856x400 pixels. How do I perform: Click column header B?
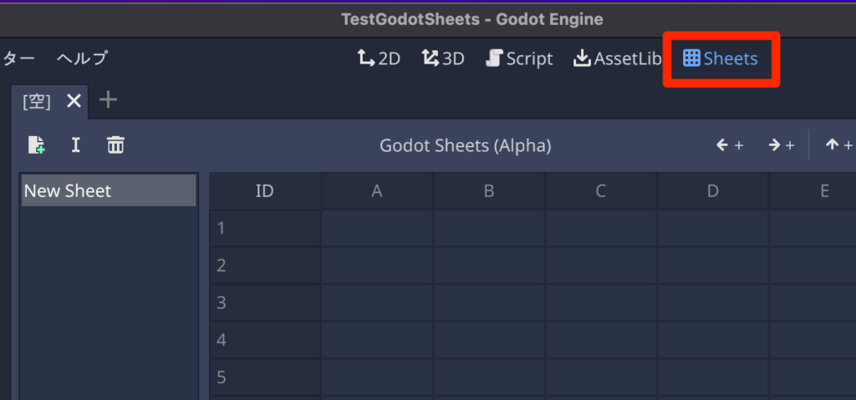coord(488,191)
